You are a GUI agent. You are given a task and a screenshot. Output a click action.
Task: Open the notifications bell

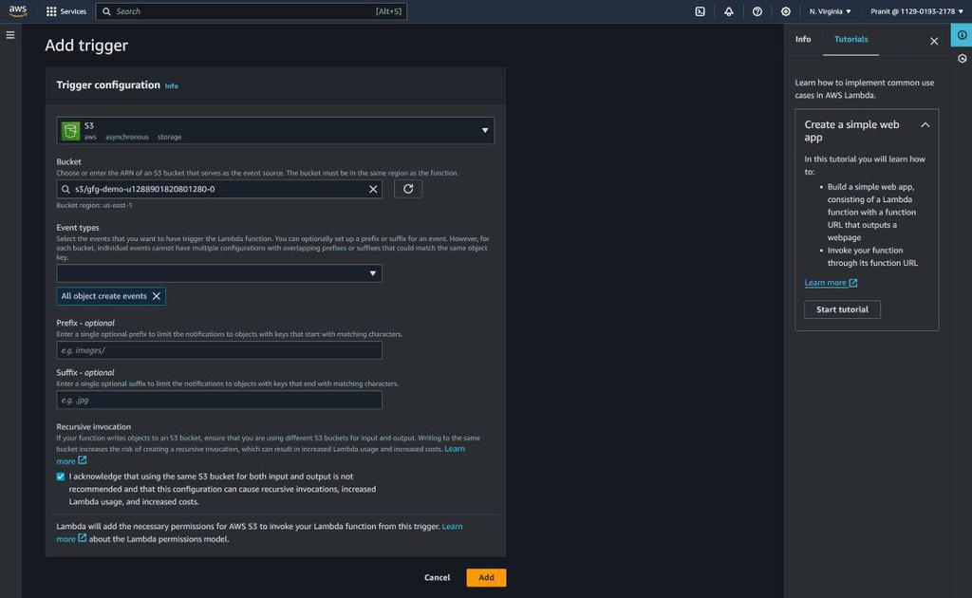coord(728,11)
